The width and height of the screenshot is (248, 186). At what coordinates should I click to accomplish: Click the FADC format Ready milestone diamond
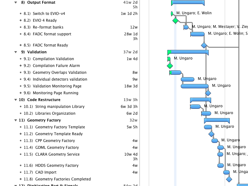[204, 45]
